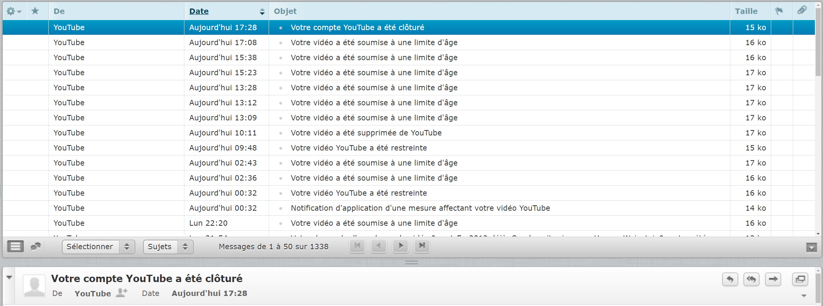Click the preview pane vertical scrollbar
Image resolution: width=823 pixels, height=306 pixels.
pyautogui.click(x=818, y=288)
